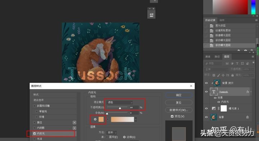Select the 图层 tab
Viewport: 259px width, 141px height.
tap(227, 56)
